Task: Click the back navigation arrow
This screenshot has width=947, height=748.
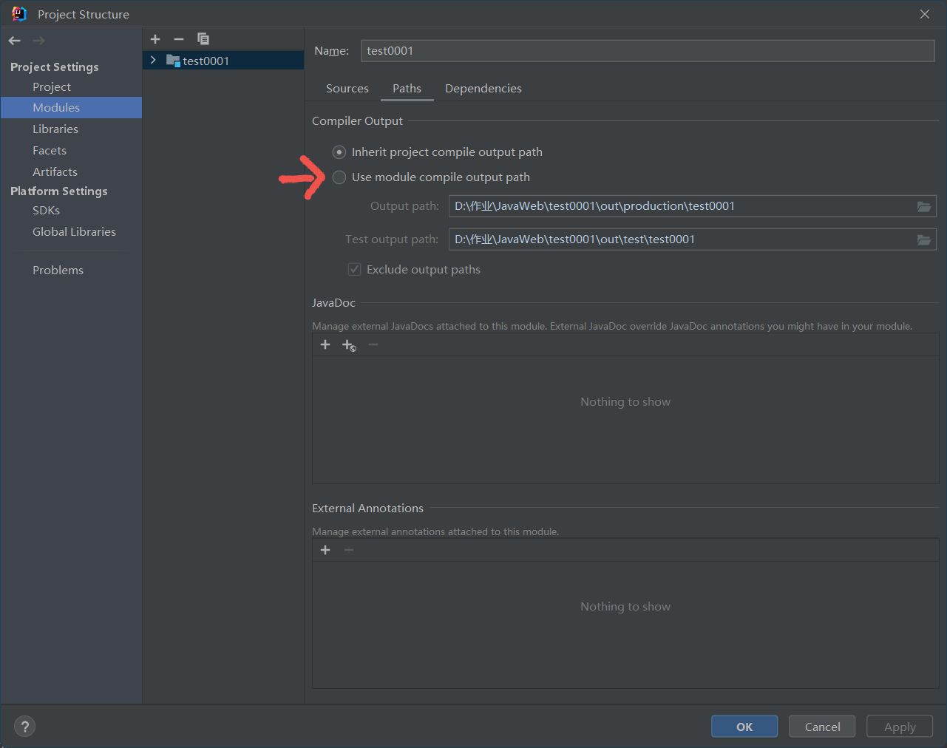Action: (15, 41)
